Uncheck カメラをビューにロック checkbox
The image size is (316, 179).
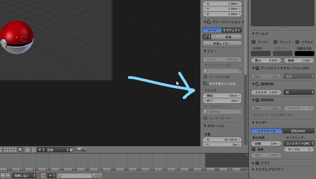click(205, 83)
